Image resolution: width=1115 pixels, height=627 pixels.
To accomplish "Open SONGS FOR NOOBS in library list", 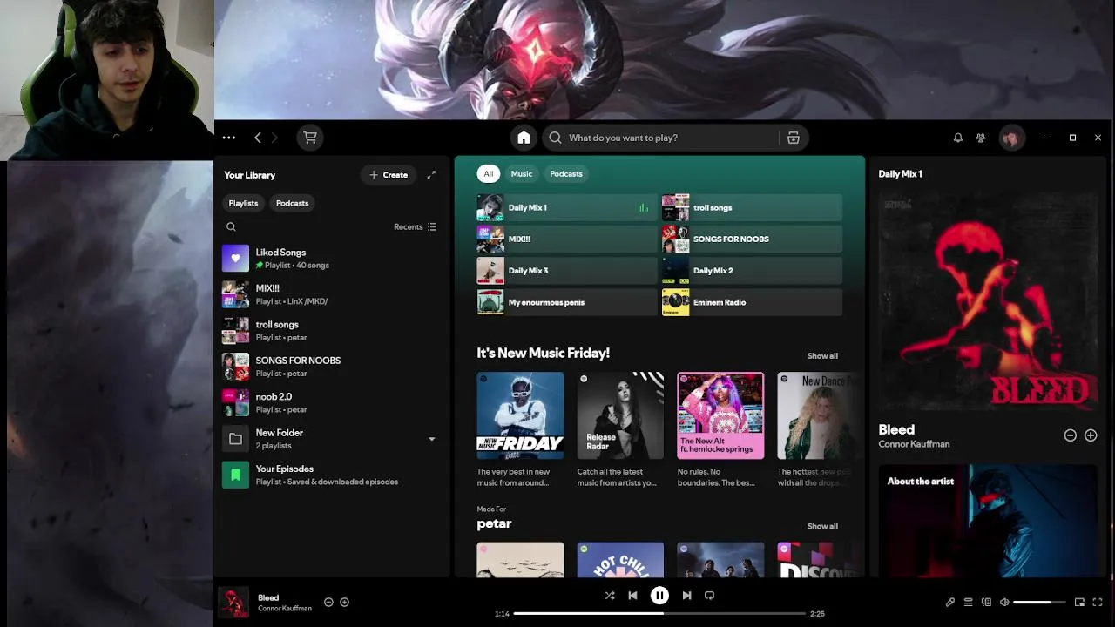I will [x=331, y=367].
